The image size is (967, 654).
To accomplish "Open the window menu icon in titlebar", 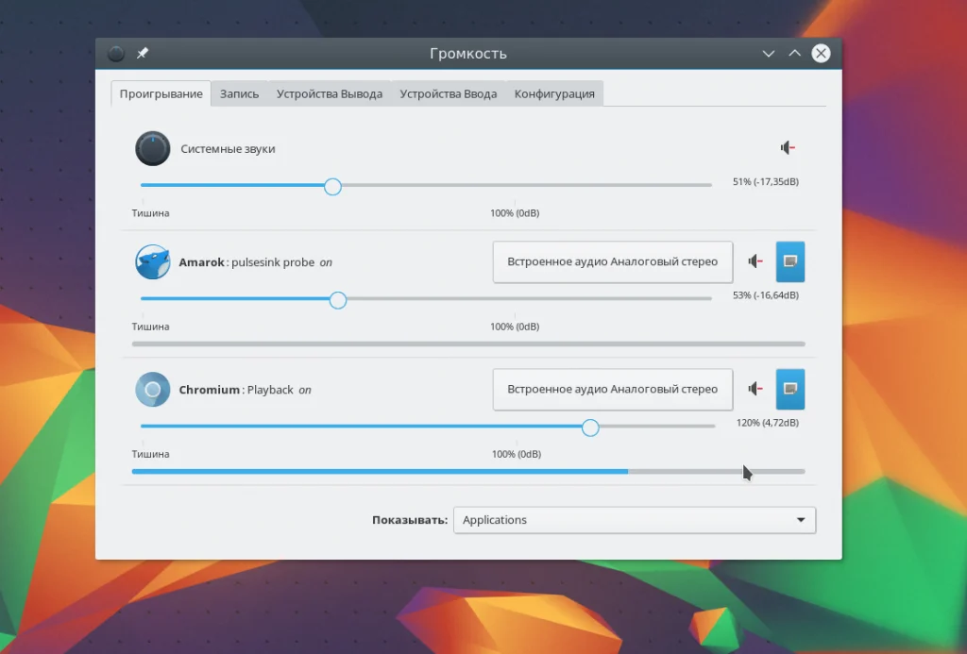I will click(x=116, y=54).
